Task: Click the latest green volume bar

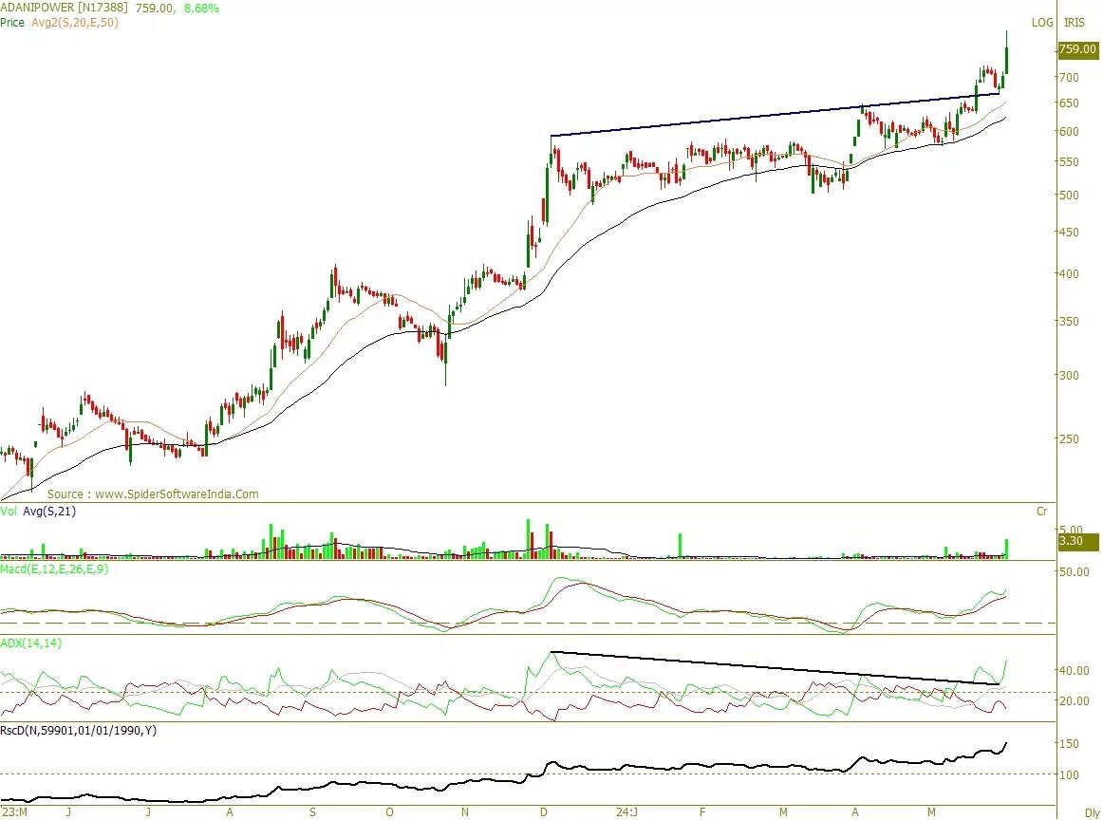Action: tap(1007, 549)
